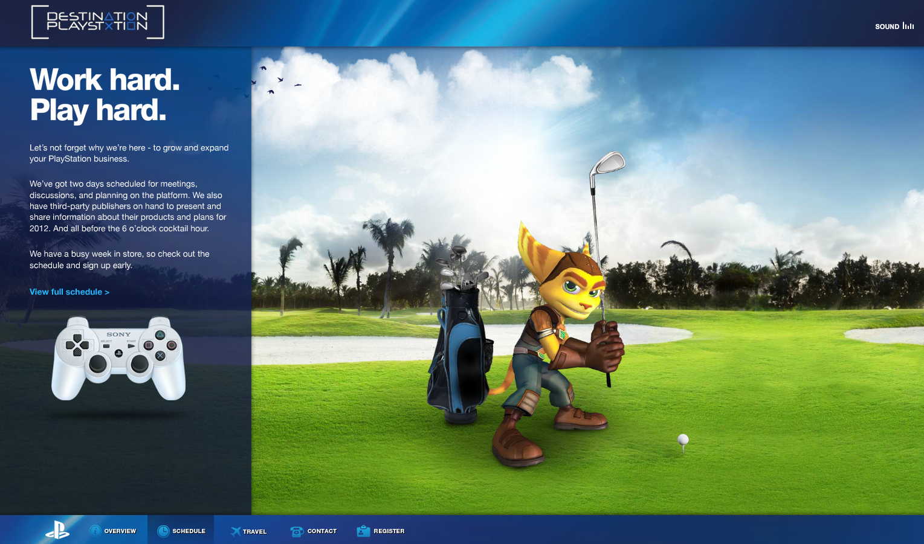Switch to the SCHEDULE tab
Image resolution: width=924 pixels, height=544 pixels.
click(x=181, y=531)
